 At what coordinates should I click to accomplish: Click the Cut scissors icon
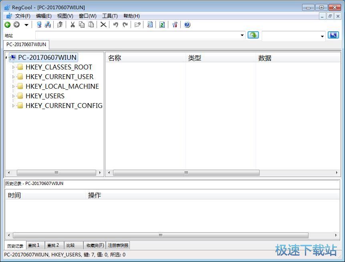pos(73,25)
